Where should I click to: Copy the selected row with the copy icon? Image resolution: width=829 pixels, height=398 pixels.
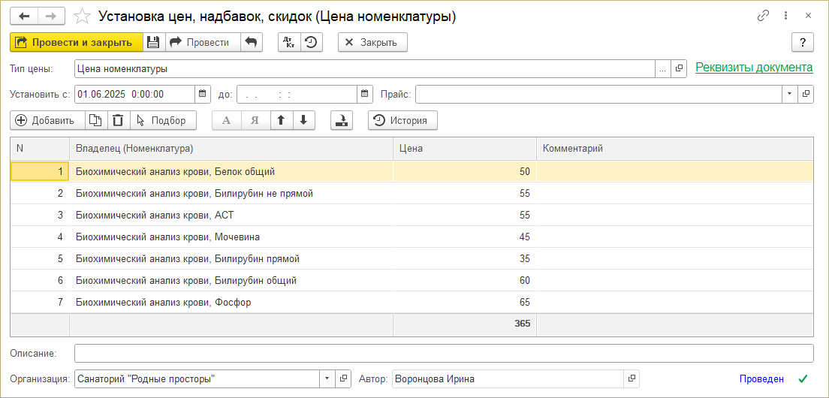click(95, 120)
